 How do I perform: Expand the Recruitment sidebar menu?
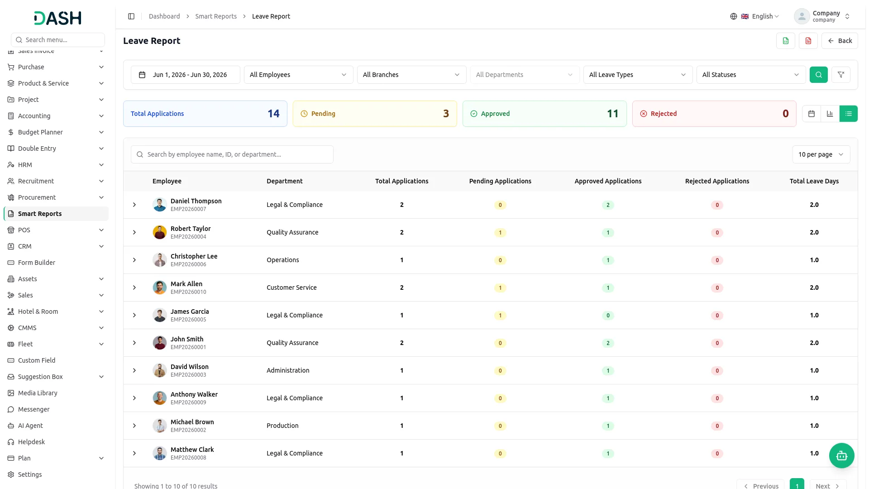[x=56, y=181]
